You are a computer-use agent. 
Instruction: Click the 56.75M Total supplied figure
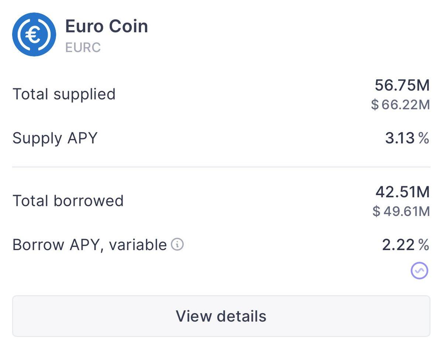click(402, 85)
